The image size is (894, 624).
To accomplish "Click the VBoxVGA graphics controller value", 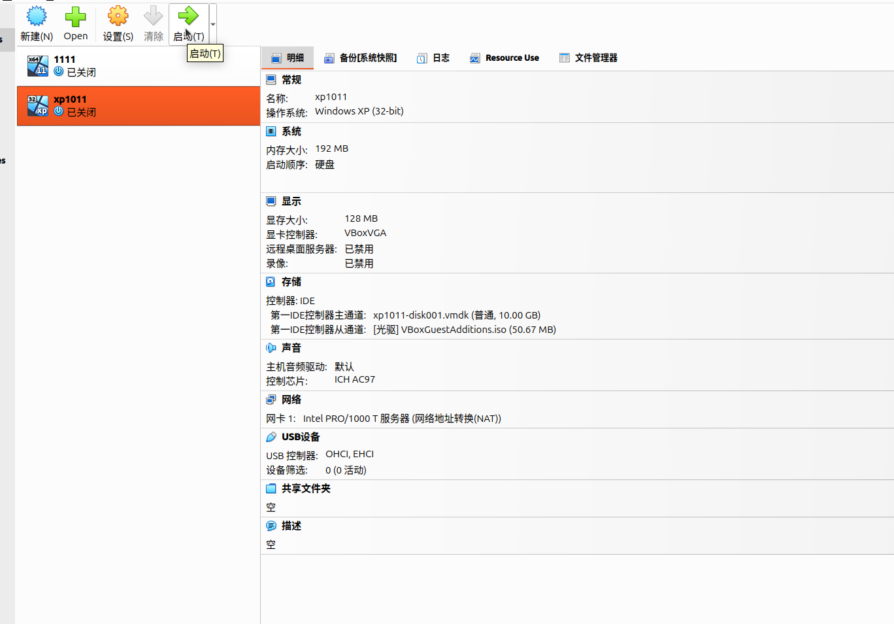I will pos(365,233).
